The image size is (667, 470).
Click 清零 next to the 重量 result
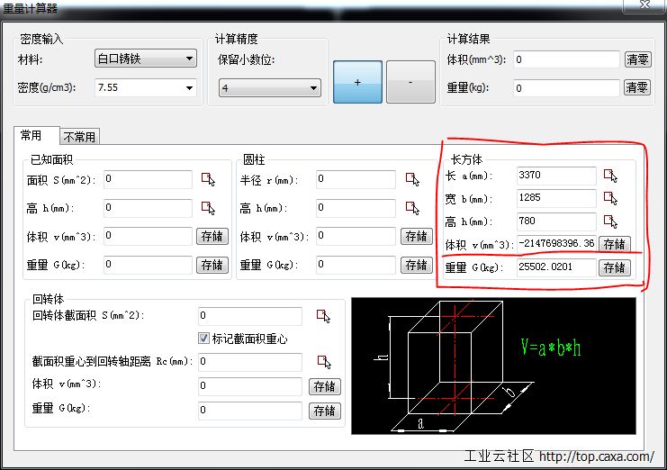point(636,87)
